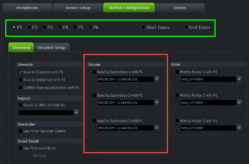This screenshot has height=164, width=249.
Task: Click the Dicom section heading
Action: point(94,65)
